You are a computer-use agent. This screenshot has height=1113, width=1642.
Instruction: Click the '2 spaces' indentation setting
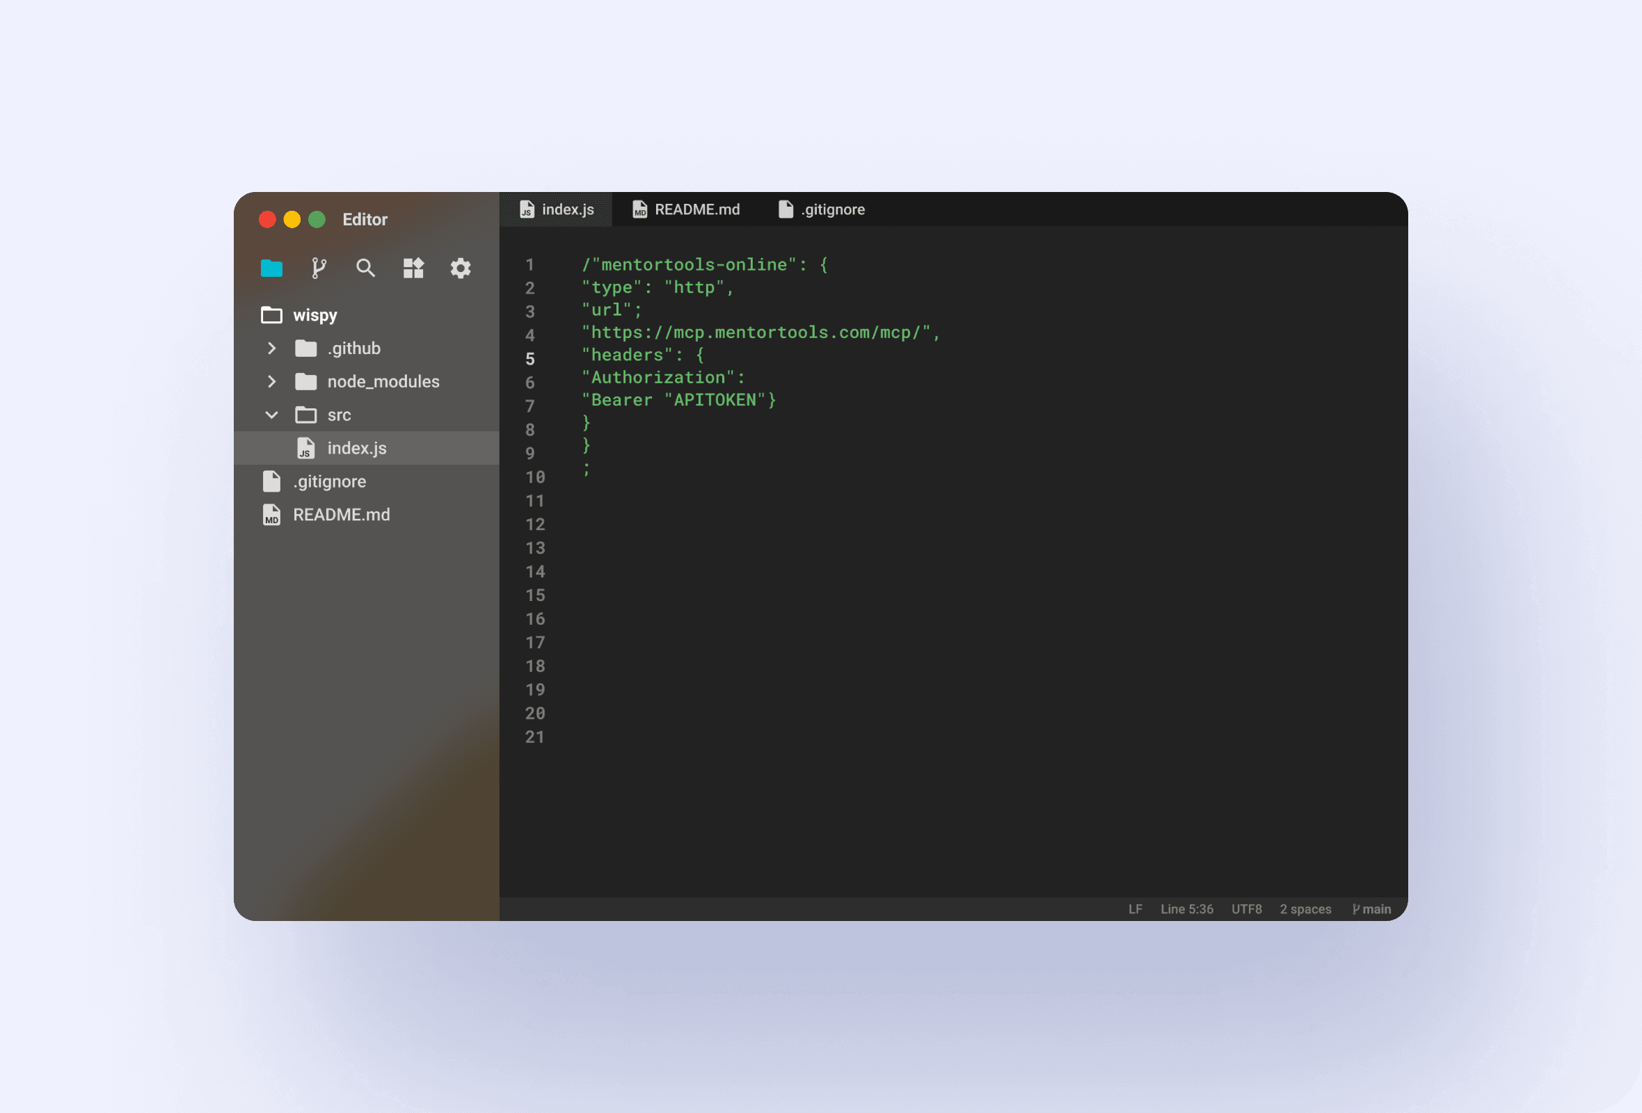point(1305,909)
